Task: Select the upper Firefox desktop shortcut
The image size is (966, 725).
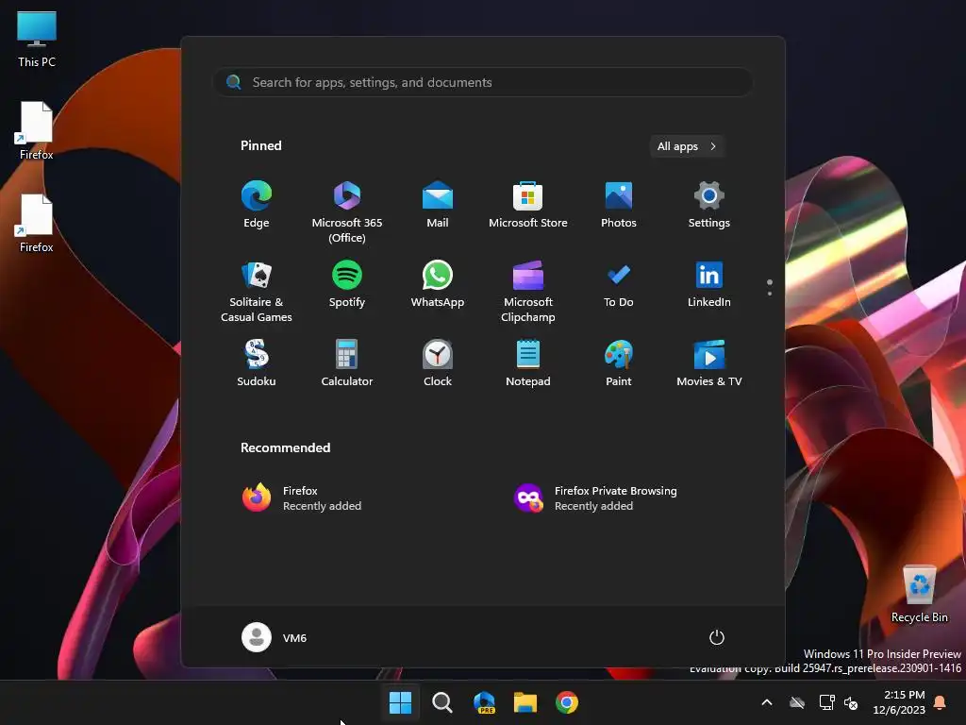Action: click(37, 131)
